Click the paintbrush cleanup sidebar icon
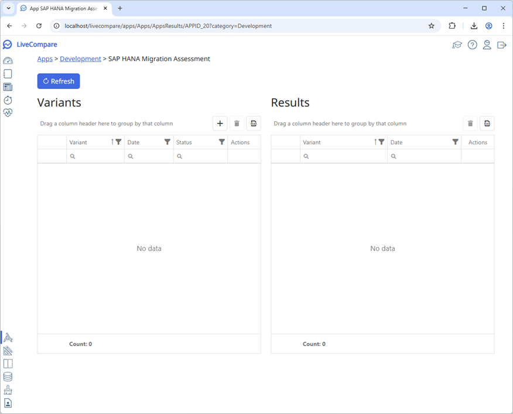 (x=8, y=390)
